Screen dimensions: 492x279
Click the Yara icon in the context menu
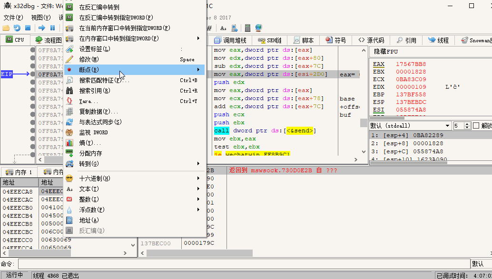pyautogui.click(x=69, y=101)
